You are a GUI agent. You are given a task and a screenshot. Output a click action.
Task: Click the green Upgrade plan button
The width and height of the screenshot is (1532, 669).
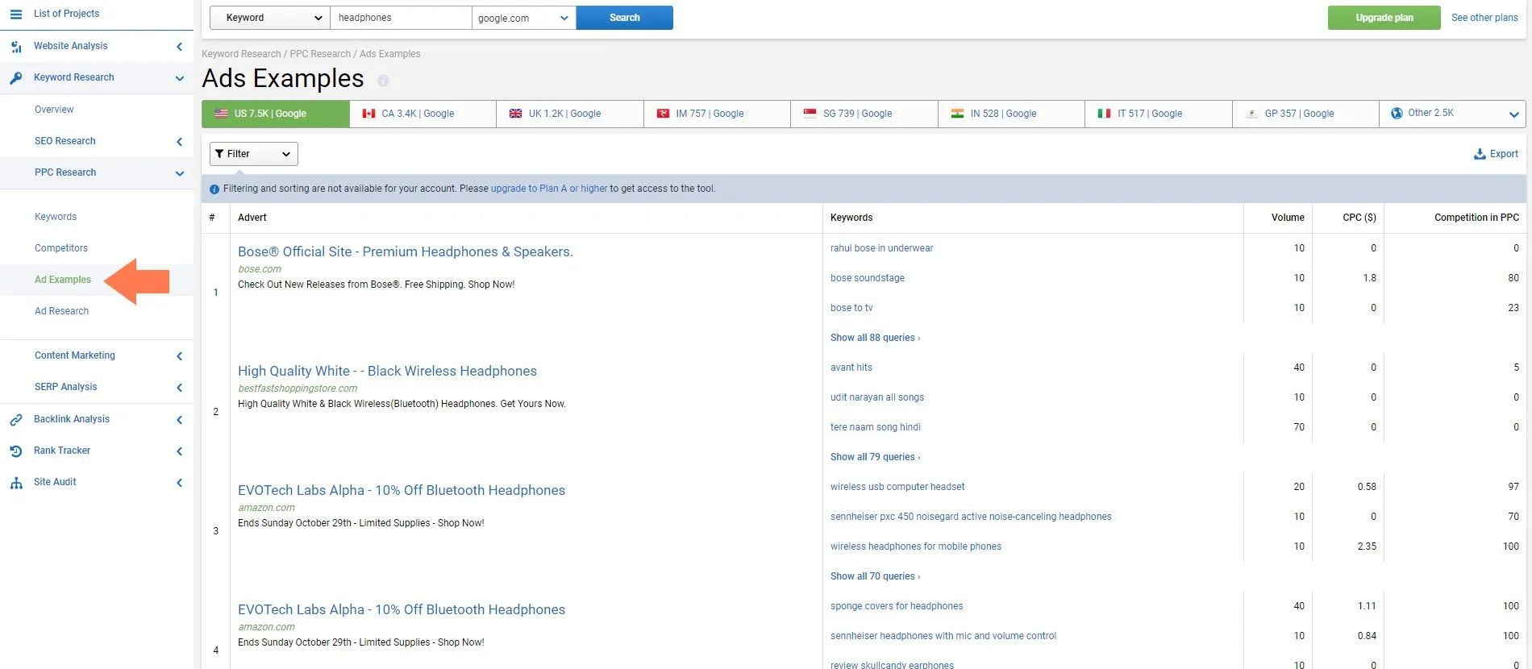(x=1384, y=18)
